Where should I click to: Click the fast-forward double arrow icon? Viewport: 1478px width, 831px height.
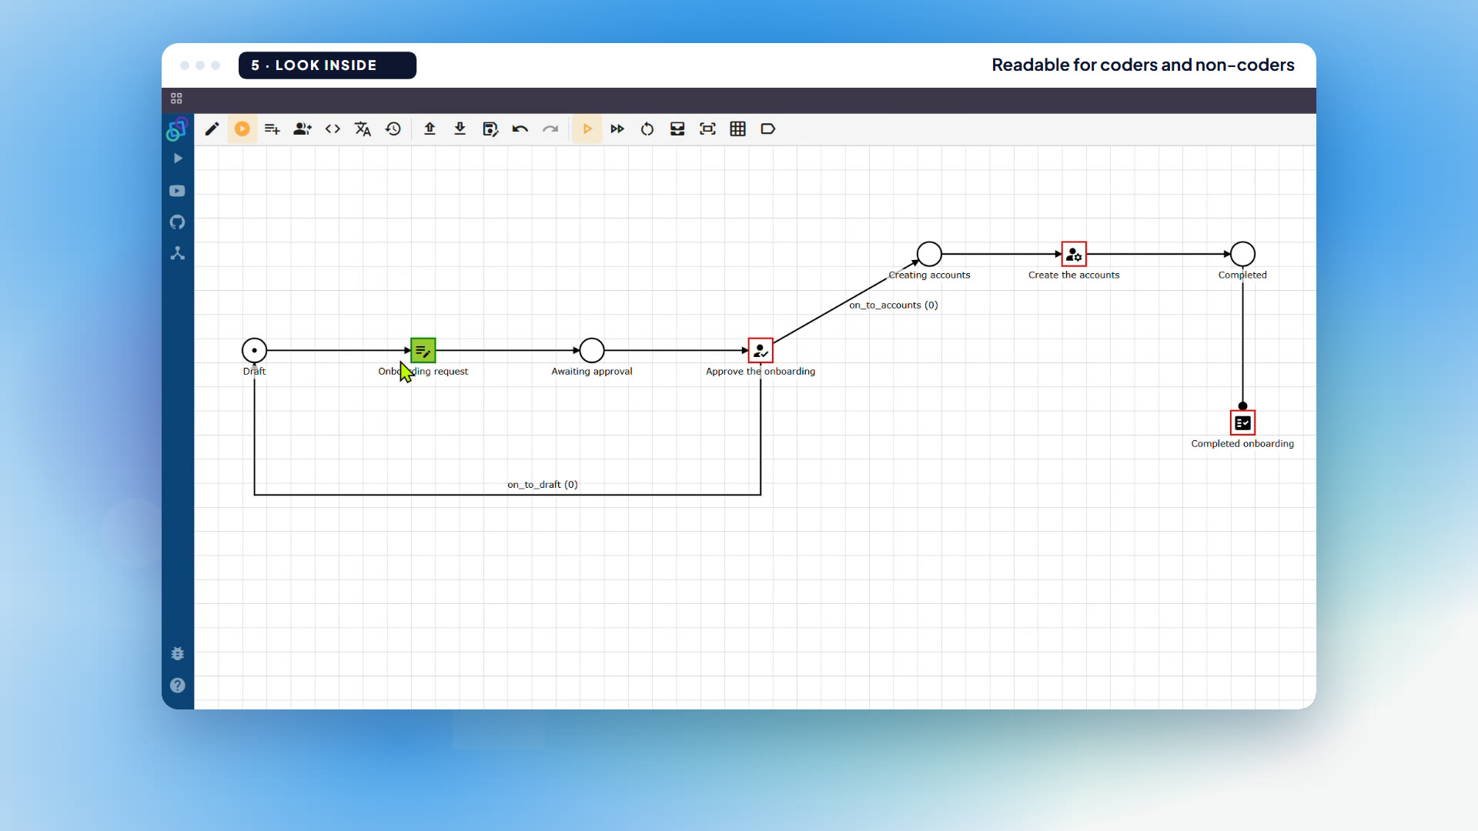point(617,129)
